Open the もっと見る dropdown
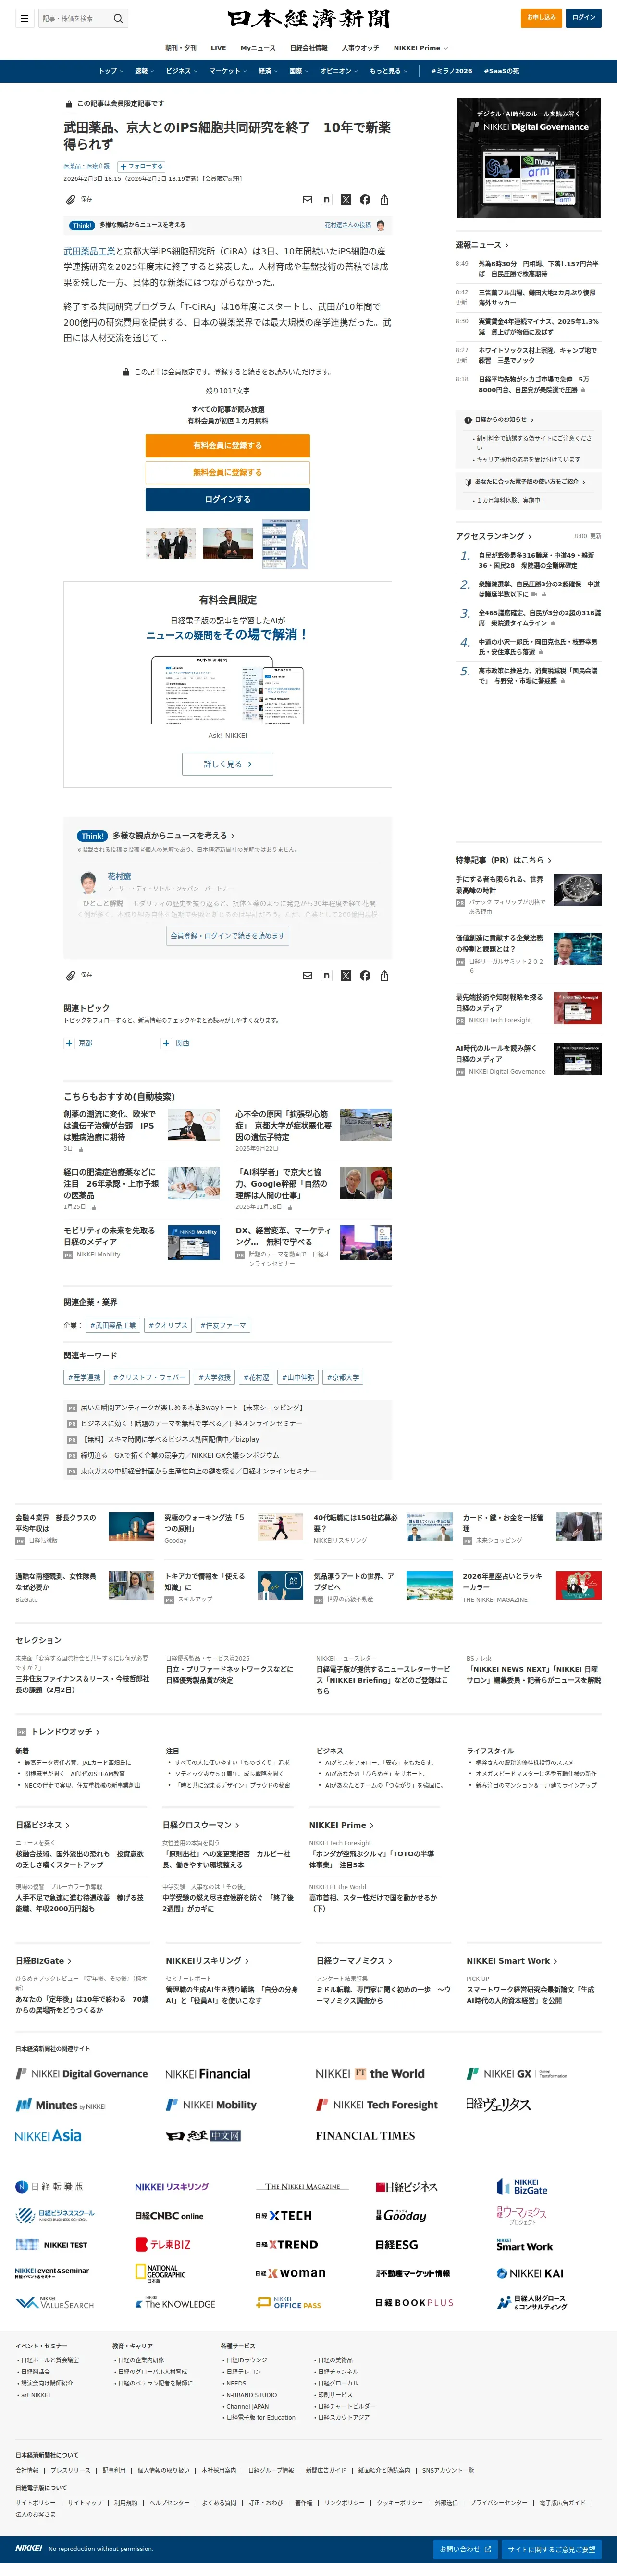 387,71
